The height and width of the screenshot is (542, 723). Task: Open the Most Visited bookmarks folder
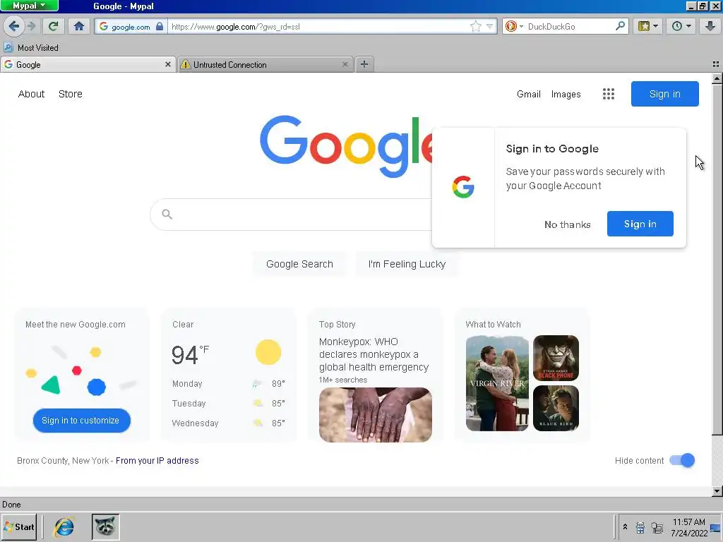[x=31, y=47]
